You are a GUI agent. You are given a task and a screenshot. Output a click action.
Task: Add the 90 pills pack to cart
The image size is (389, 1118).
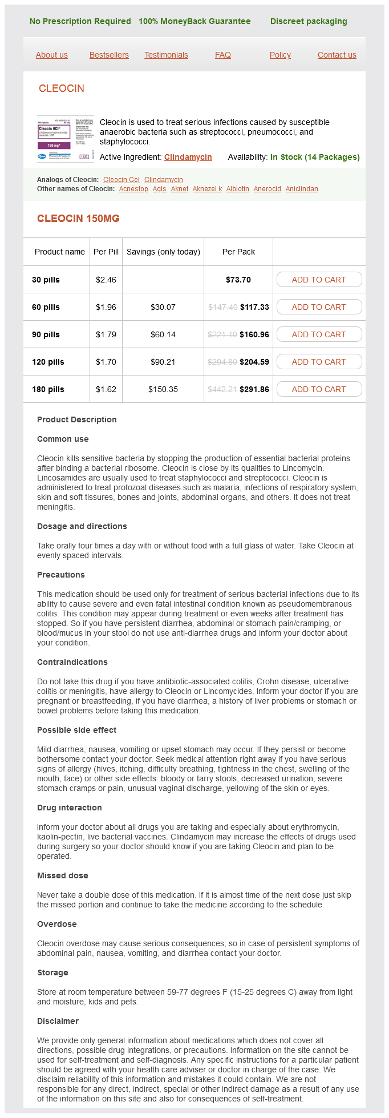click(x=319, y=334)
